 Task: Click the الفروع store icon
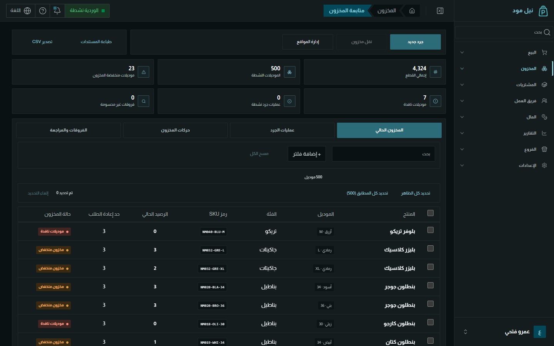pyautogui.click(x=544, y=149)
